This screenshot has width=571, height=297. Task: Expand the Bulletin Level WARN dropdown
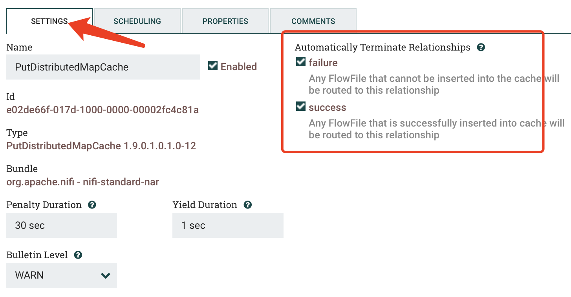tap(62, 275)
